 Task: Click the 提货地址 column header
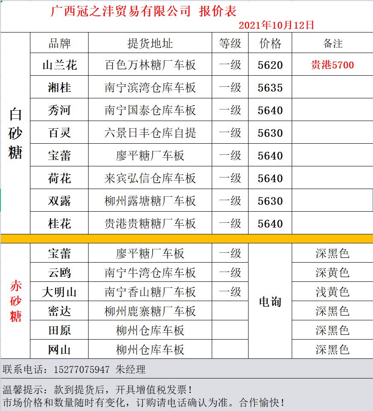pyautogui.click(x=150, y=43)
